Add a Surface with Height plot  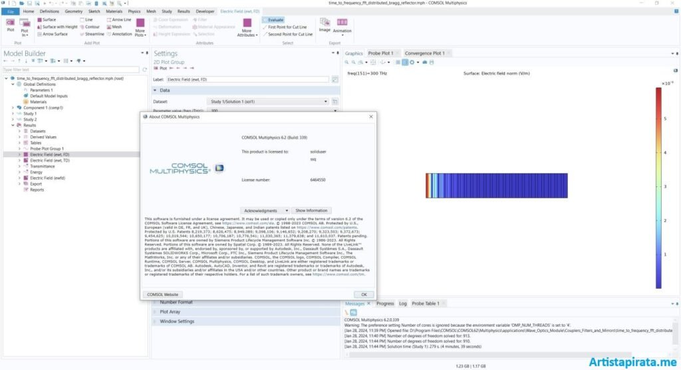(57, 27)
